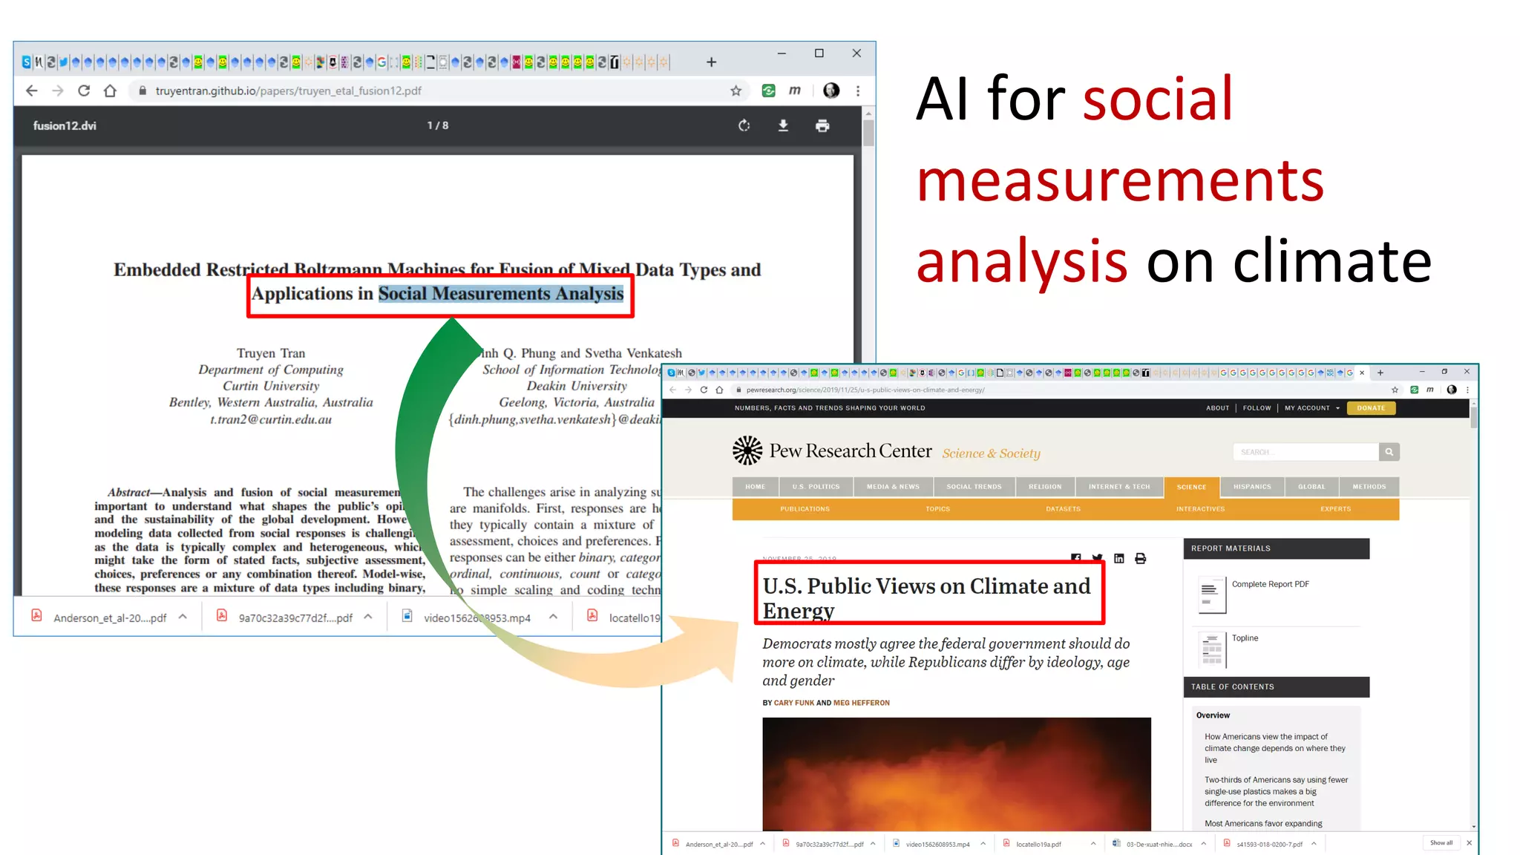Expand options for 03-De-xuat-nhie docx download

[1204, 844]
